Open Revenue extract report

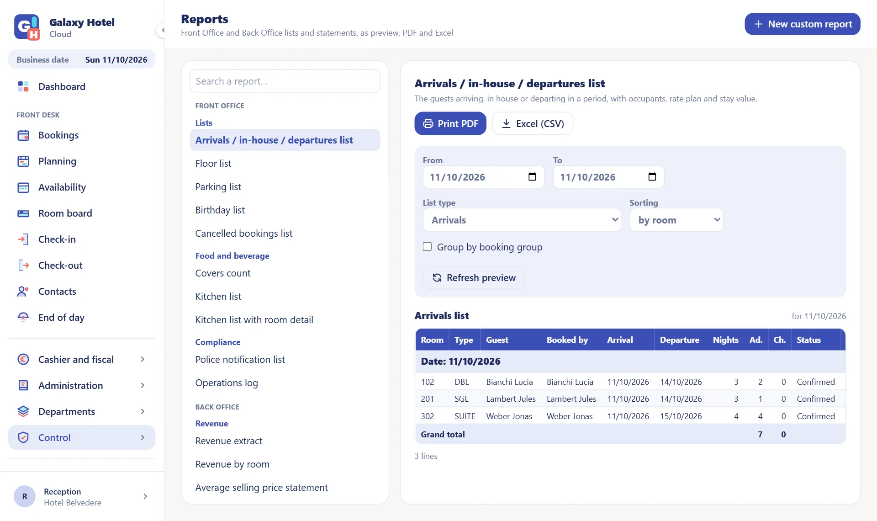tap(285, 441)
